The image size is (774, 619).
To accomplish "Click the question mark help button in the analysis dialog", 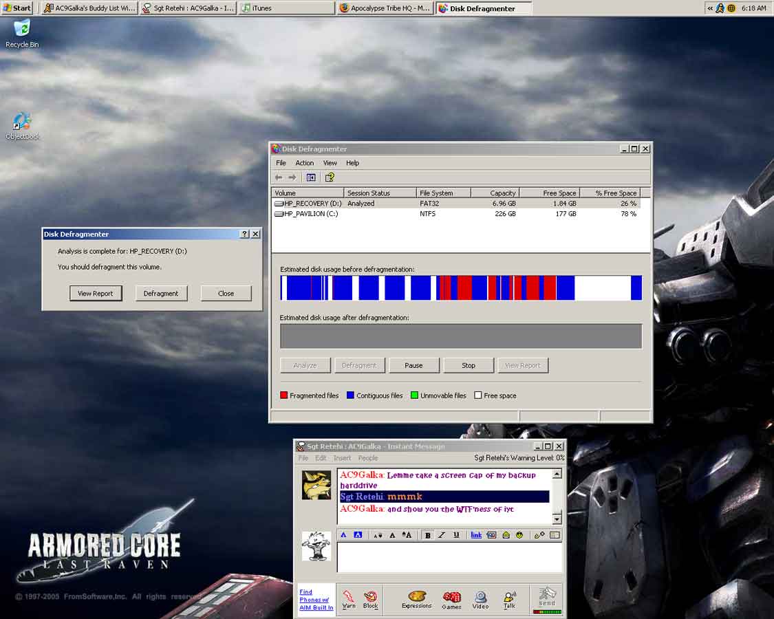I will pyautogui.click(x=245, y=234).
